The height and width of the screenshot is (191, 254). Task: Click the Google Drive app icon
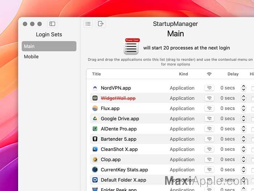click(95, 118)
